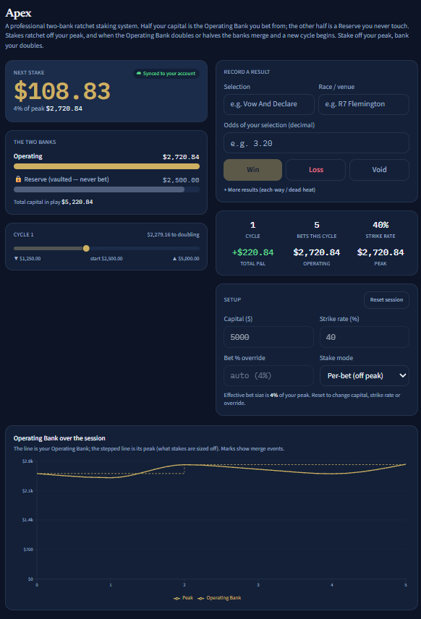This screenshot has height=619, width=421.
Task: Click the $2.8k y-axis label
Action: pos(27,461)
